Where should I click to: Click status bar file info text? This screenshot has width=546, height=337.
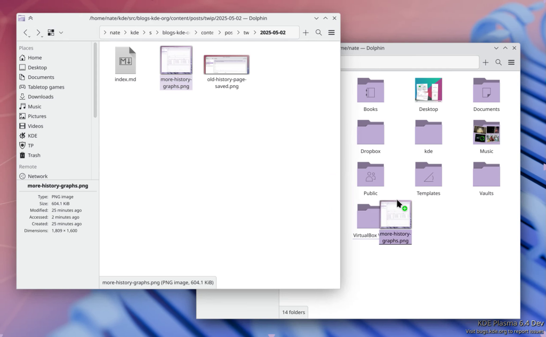click(x=158, y=282)
